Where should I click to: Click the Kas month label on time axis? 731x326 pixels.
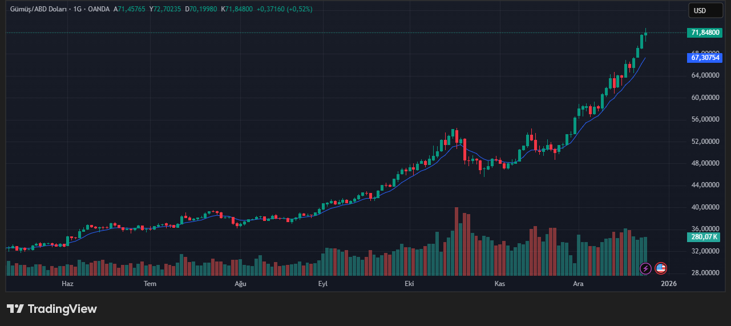point(500,284)
